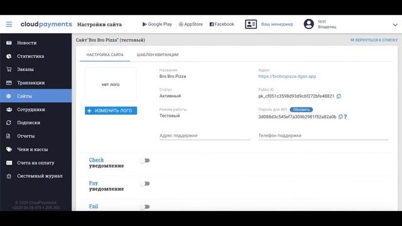Click the pie chart icon beside Статистика
This screenshot has width=402, height=226.
(x=9, y=56)
